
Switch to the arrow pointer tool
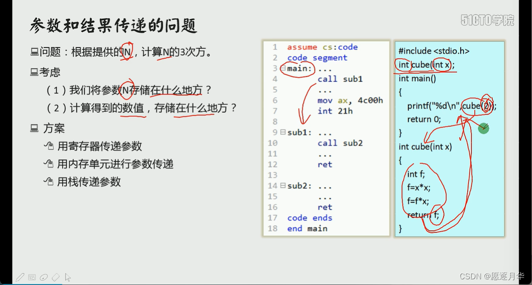point(68,277)
